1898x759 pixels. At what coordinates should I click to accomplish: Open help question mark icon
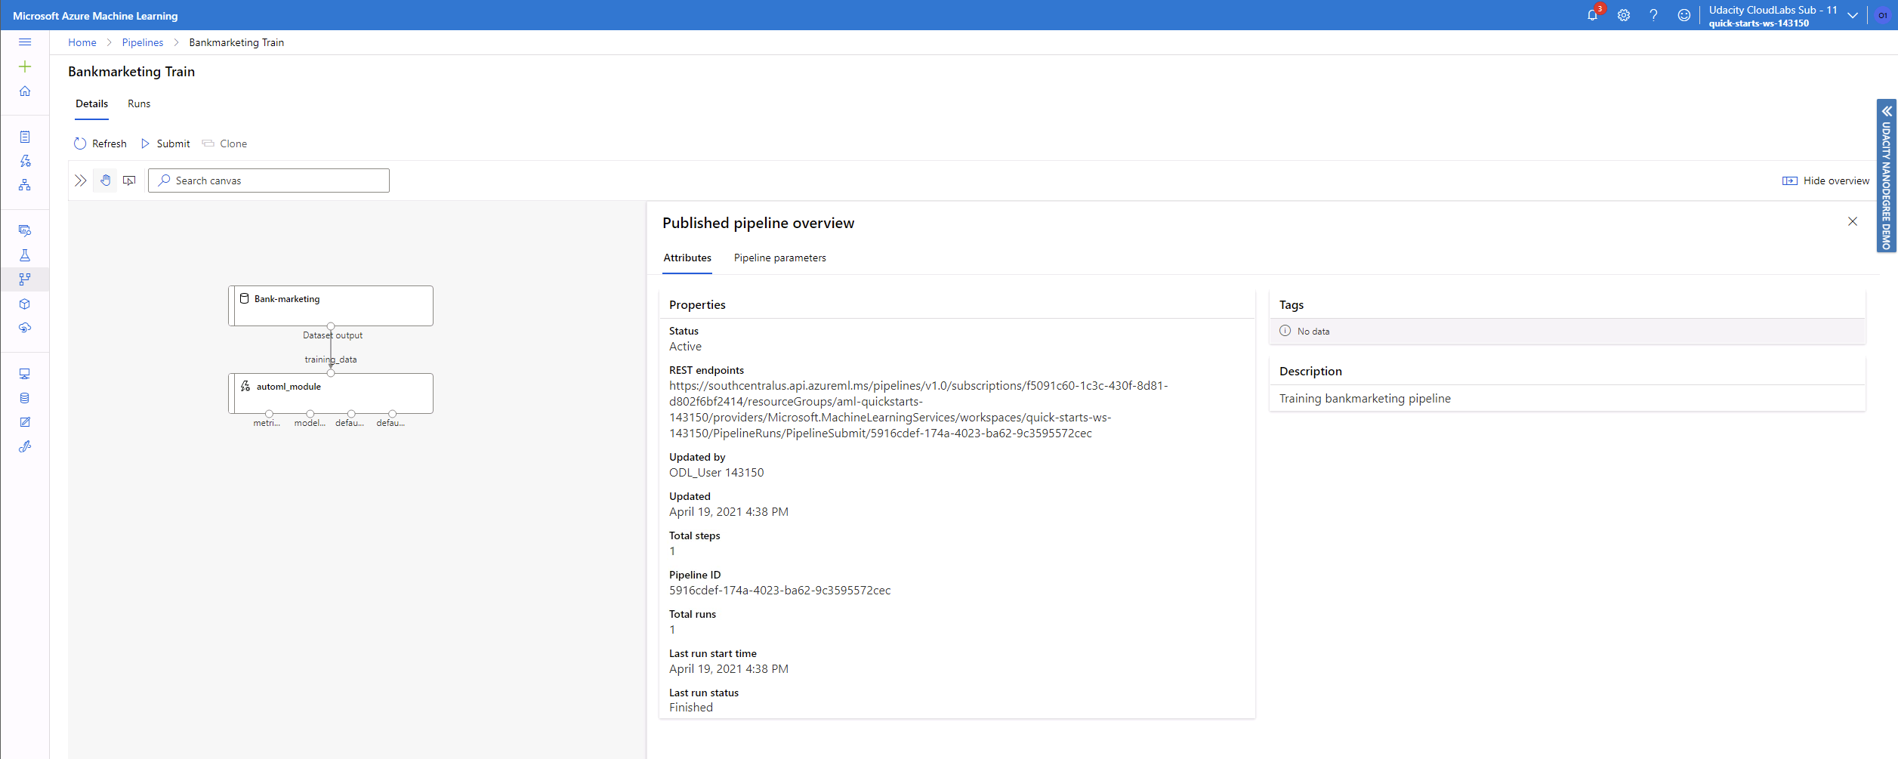tap(1653, 15)
